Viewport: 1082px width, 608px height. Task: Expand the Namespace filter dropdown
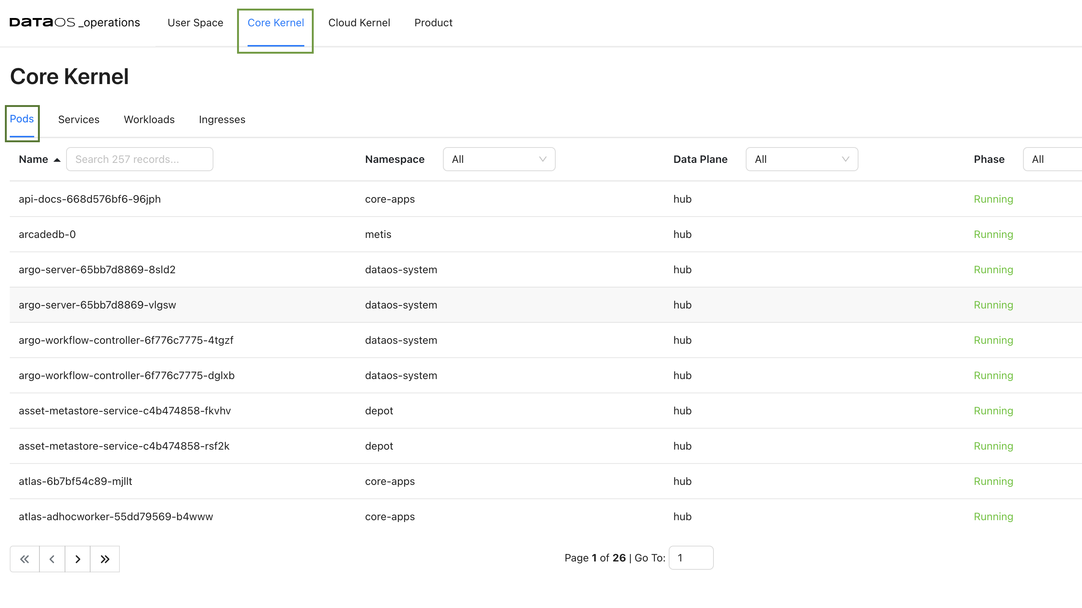(x=499, y=159)
